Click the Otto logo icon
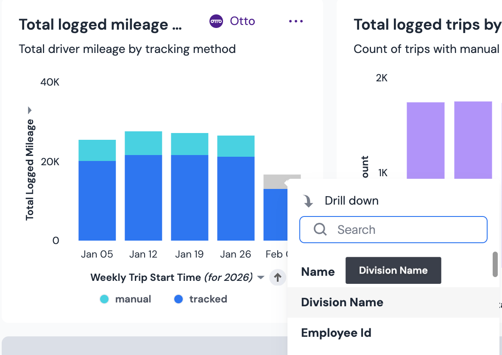This screenshot has height=355, width=502. [x=216, y=21]
